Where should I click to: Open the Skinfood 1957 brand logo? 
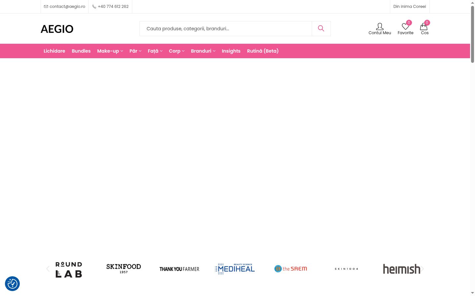click(124, 269)
